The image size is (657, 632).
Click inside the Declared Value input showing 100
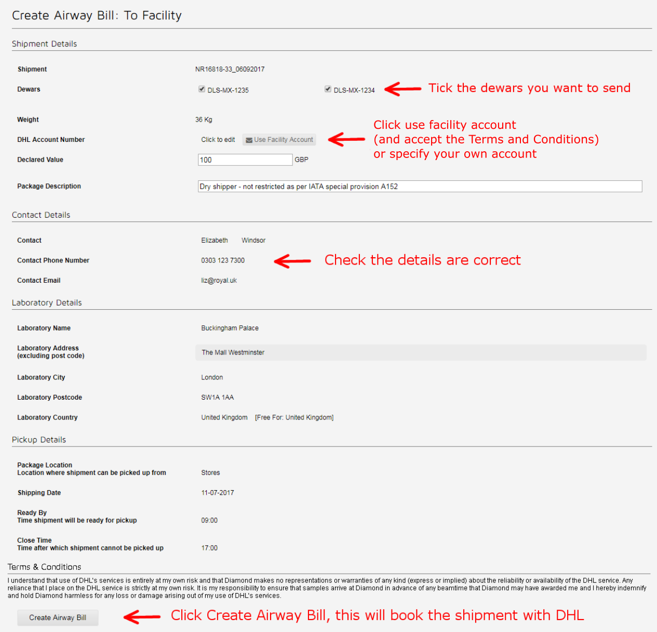[x=245, y=160]
